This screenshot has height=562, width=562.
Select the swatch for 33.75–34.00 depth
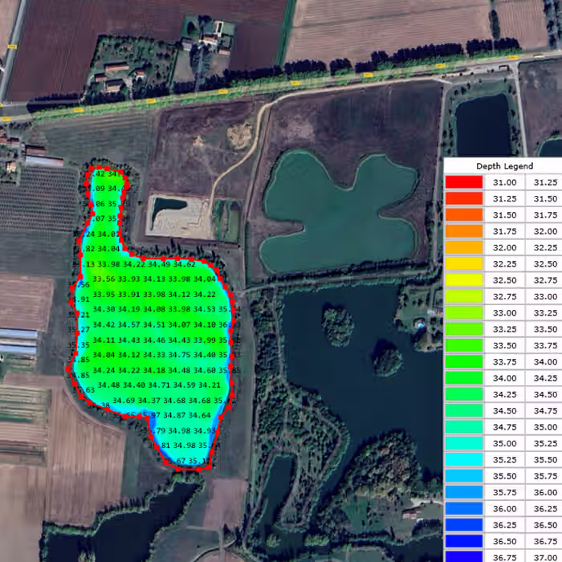click(x=464, y=361)
